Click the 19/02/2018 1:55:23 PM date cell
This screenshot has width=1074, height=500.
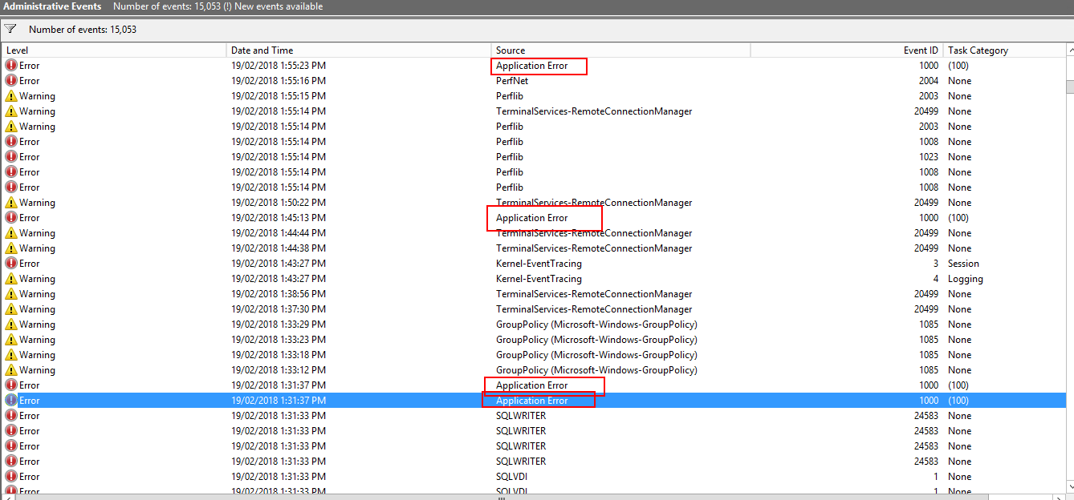pos(279,66)
